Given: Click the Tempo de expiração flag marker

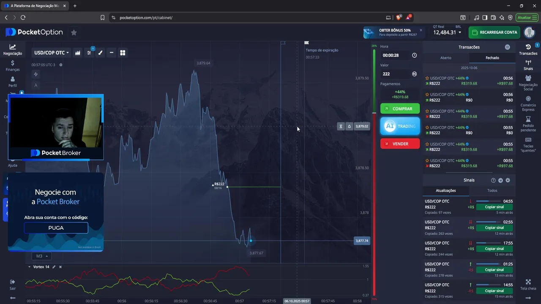Looking at the screenshot, I should [306, 43].
